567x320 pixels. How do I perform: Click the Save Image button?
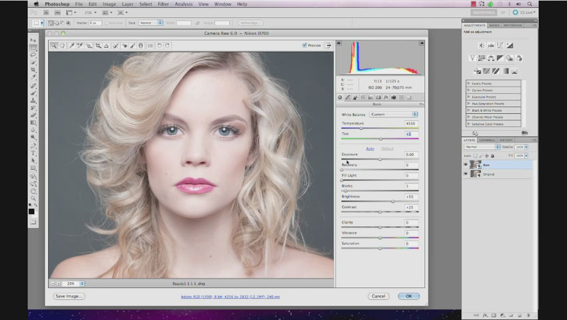point(69,296)
